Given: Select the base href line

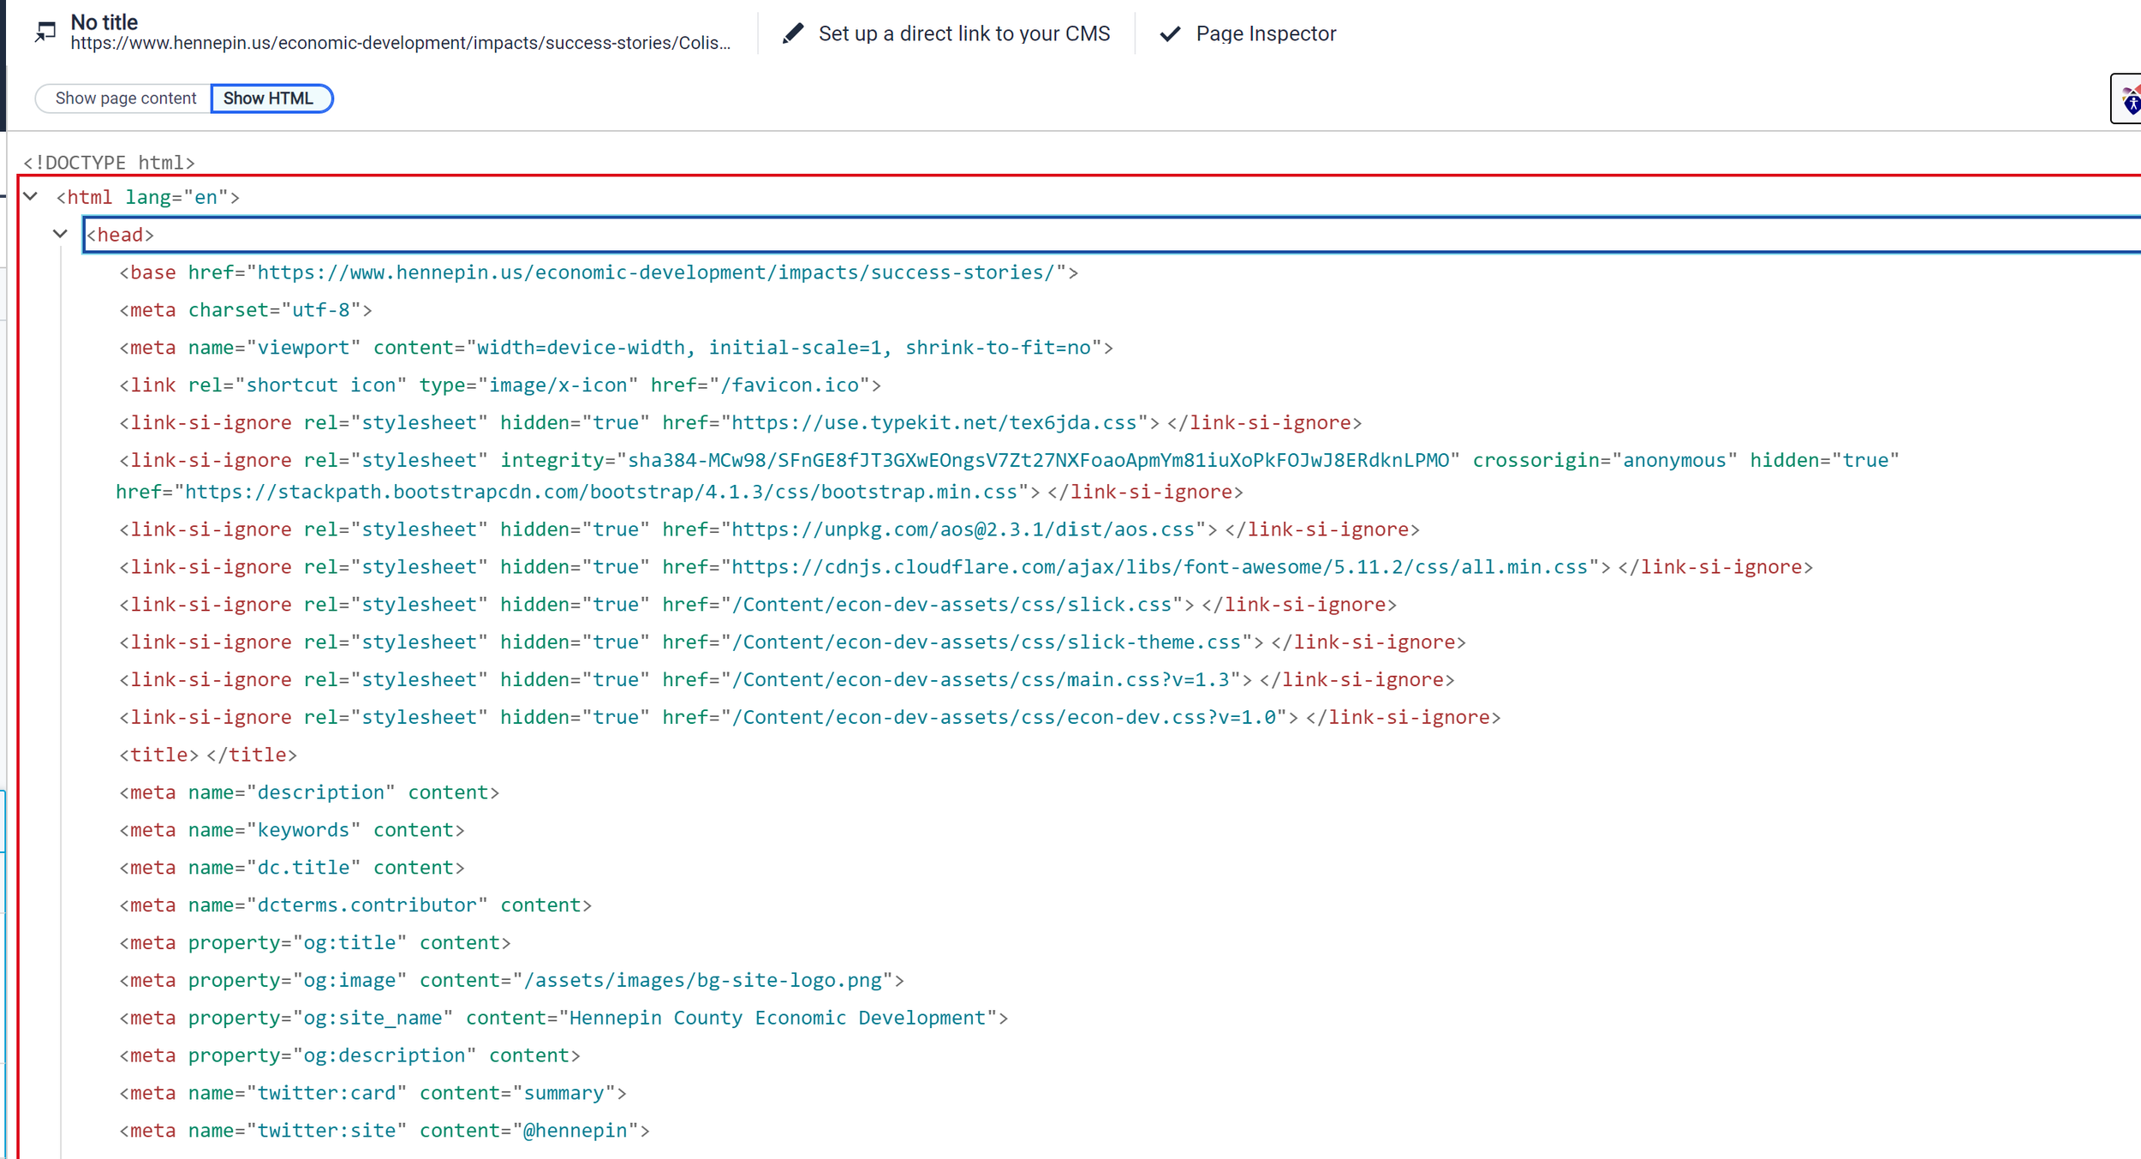Looking at the screenshot, I should 598,272.
